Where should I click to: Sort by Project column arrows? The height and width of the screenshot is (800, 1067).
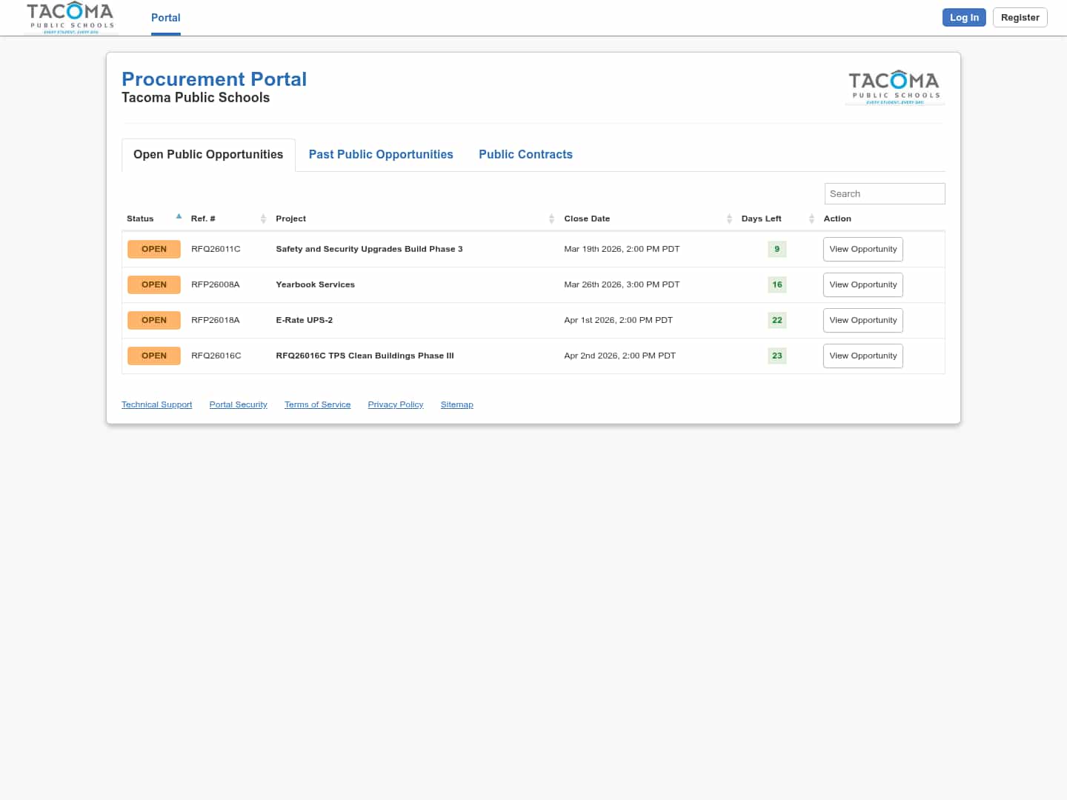tap(551, 219)
